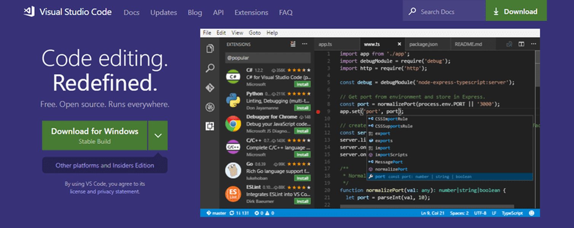Go to FAQ in navigation
Viewport: 574px width, 228px height.
286,13
